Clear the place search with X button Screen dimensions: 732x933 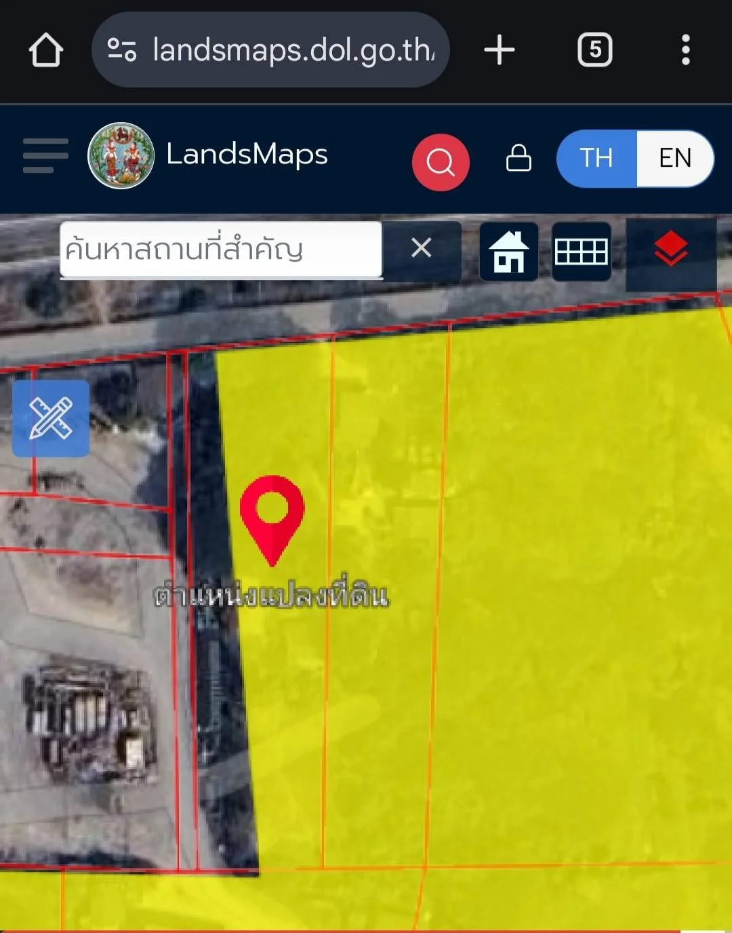point(422,248)
